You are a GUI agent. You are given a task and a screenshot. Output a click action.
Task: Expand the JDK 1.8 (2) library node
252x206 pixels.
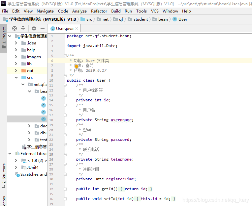[16, 161]
